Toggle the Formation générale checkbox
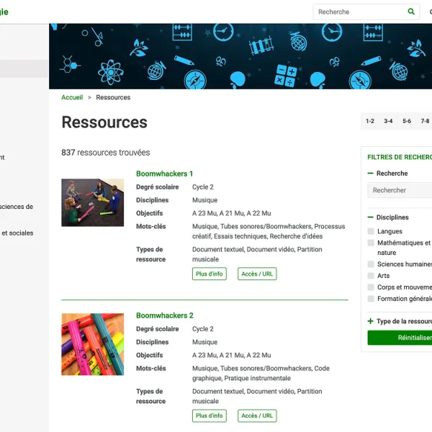Viewport: 432px width, 432px height. (x=371, y=299)
